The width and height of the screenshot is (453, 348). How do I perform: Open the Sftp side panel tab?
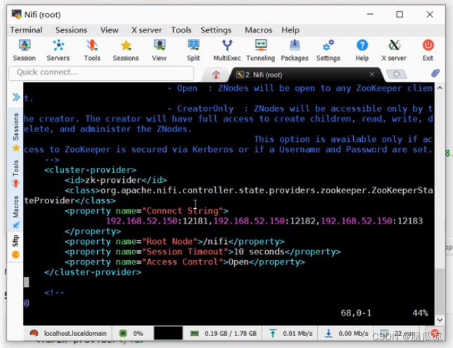pyautogui.click(x=15, y=246)
